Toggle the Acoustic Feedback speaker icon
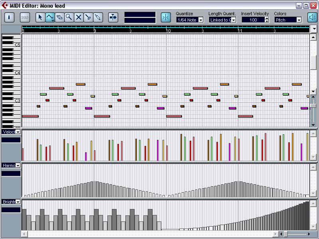The image size is (319, 239). click(x=312, y=18)
